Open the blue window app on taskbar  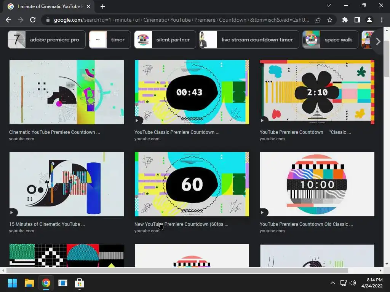[63, 283]
